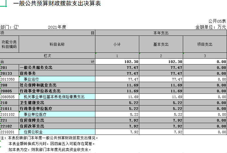227x153 pixels.
Task: Click the 行政事业单位养老支出 cell
Action: pyautogui.click(x=57, y=91)
